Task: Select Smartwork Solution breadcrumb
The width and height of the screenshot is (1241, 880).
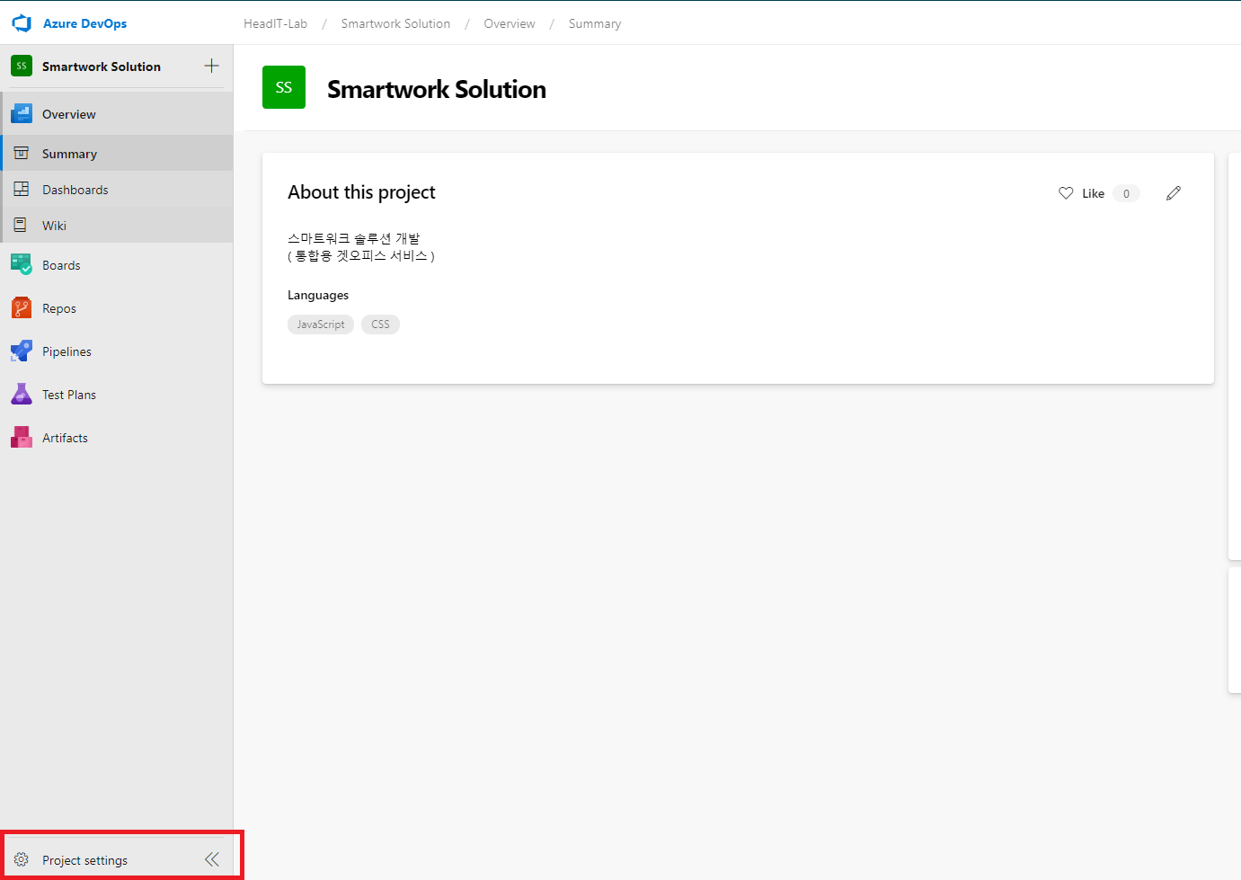Action: [395, 23]
